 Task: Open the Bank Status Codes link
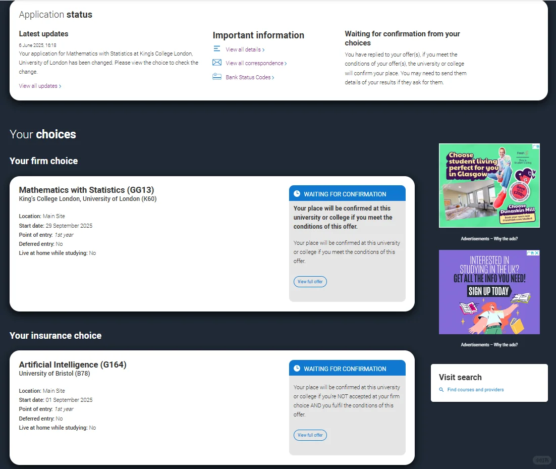(x=250, y=77)
